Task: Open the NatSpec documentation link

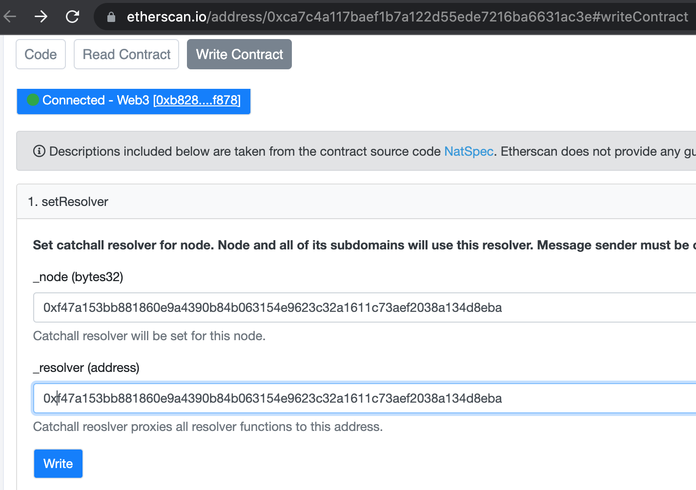Action: click(468, 151)
